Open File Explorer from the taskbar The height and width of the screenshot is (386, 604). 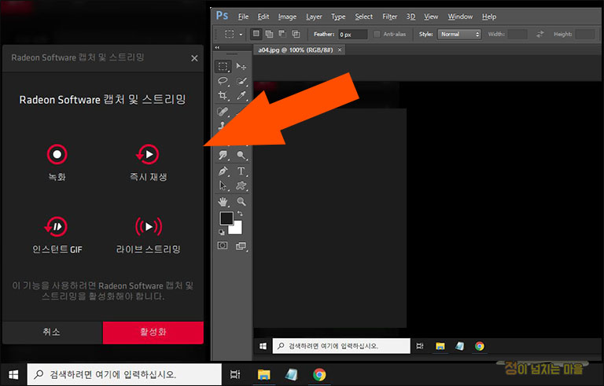pyautogui.click(x=264, y=374)
